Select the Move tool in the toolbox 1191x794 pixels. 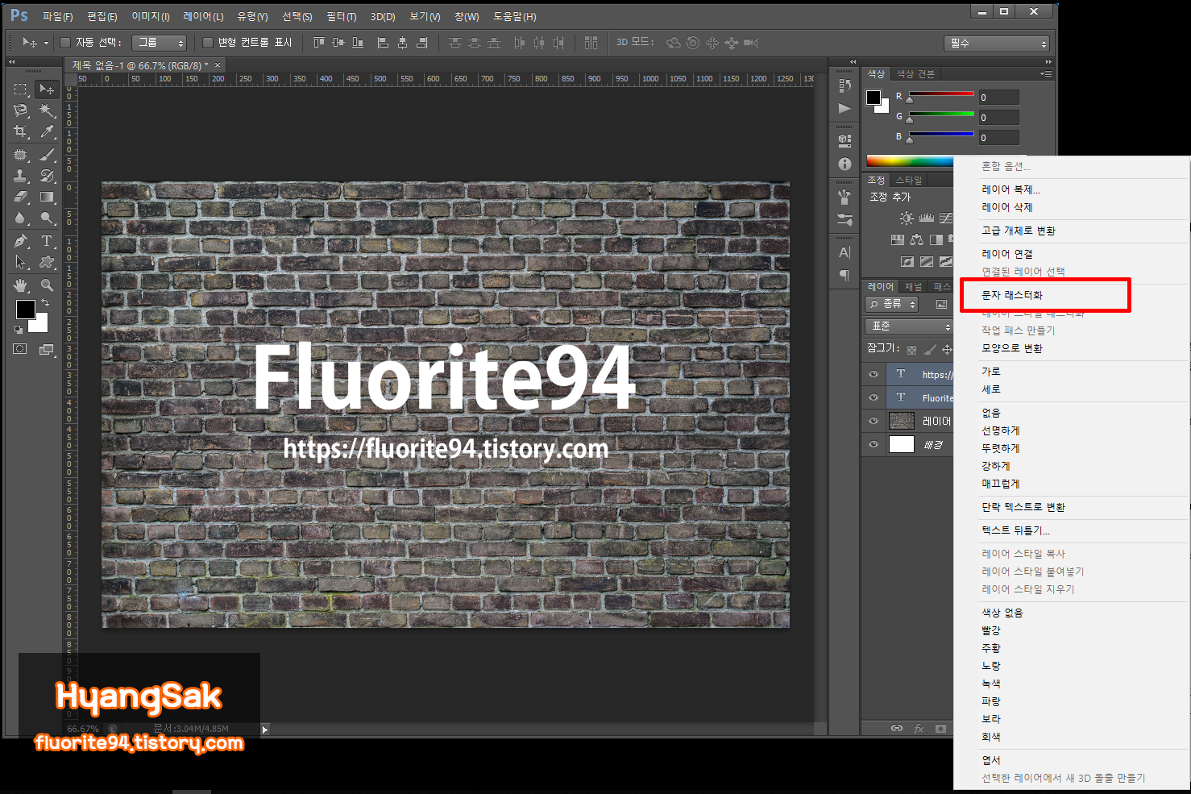[x=47, y=89]
